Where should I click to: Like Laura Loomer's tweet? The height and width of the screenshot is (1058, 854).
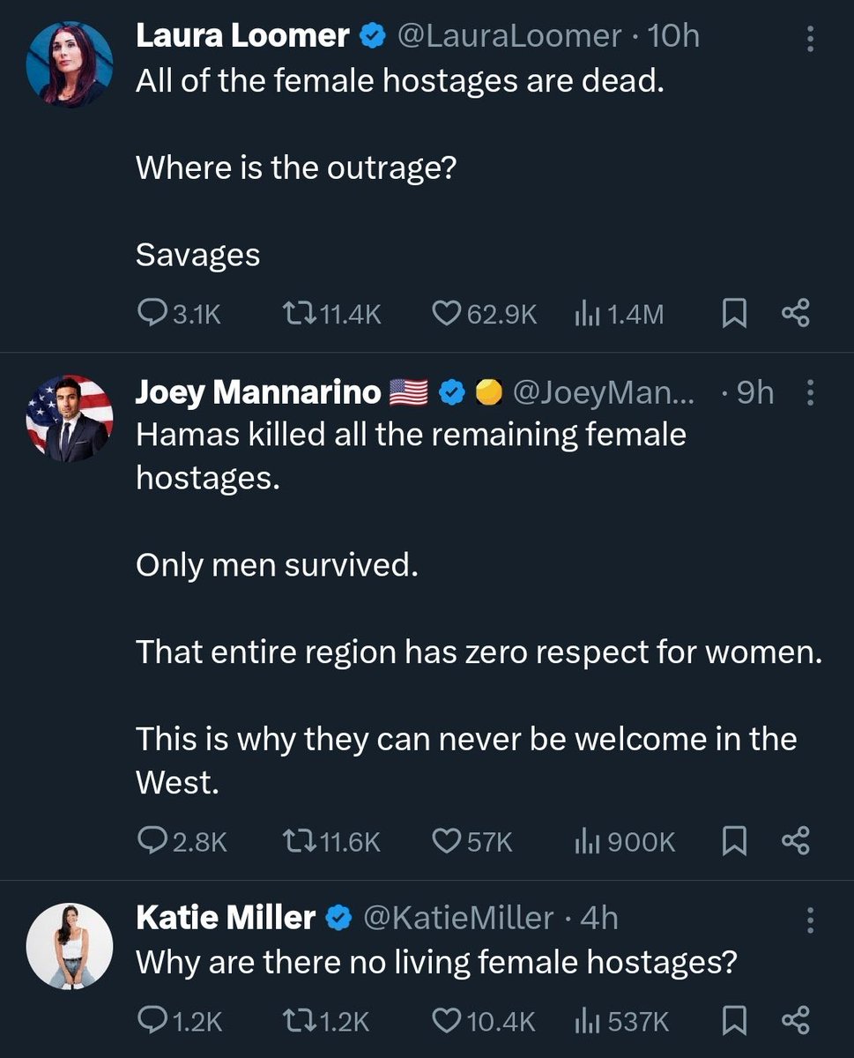point(486,313)
